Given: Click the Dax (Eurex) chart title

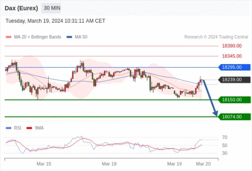Looking at the screenshot, I should tap(21, 8).
